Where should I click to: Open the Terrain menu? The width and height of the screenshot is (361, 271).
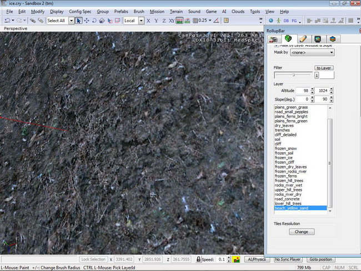tap(176, 12)
